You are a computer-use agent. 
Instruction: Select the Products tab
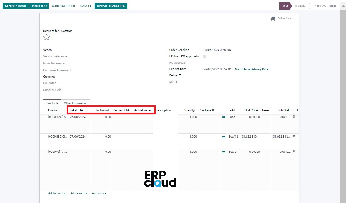click(x=52, y=103)
